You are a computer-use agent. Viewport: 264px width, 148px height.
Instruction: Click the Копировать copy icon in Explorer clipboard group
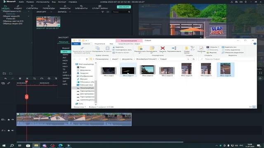[x=98, y=49]
